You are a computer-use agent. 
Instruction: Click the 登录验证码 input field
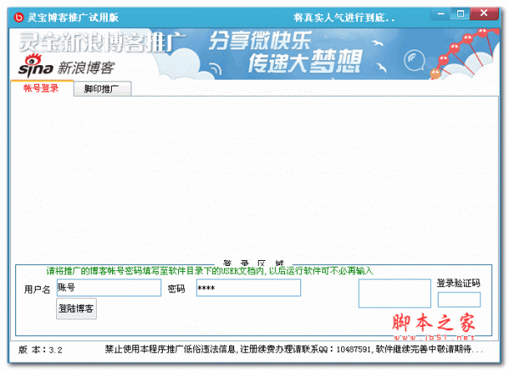pos(459,300)
